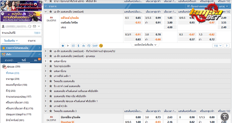Switch to the รายการ tab in bet slip
Image resolution: width=232 pixels, height=123 pixels.
pos(32,41)
